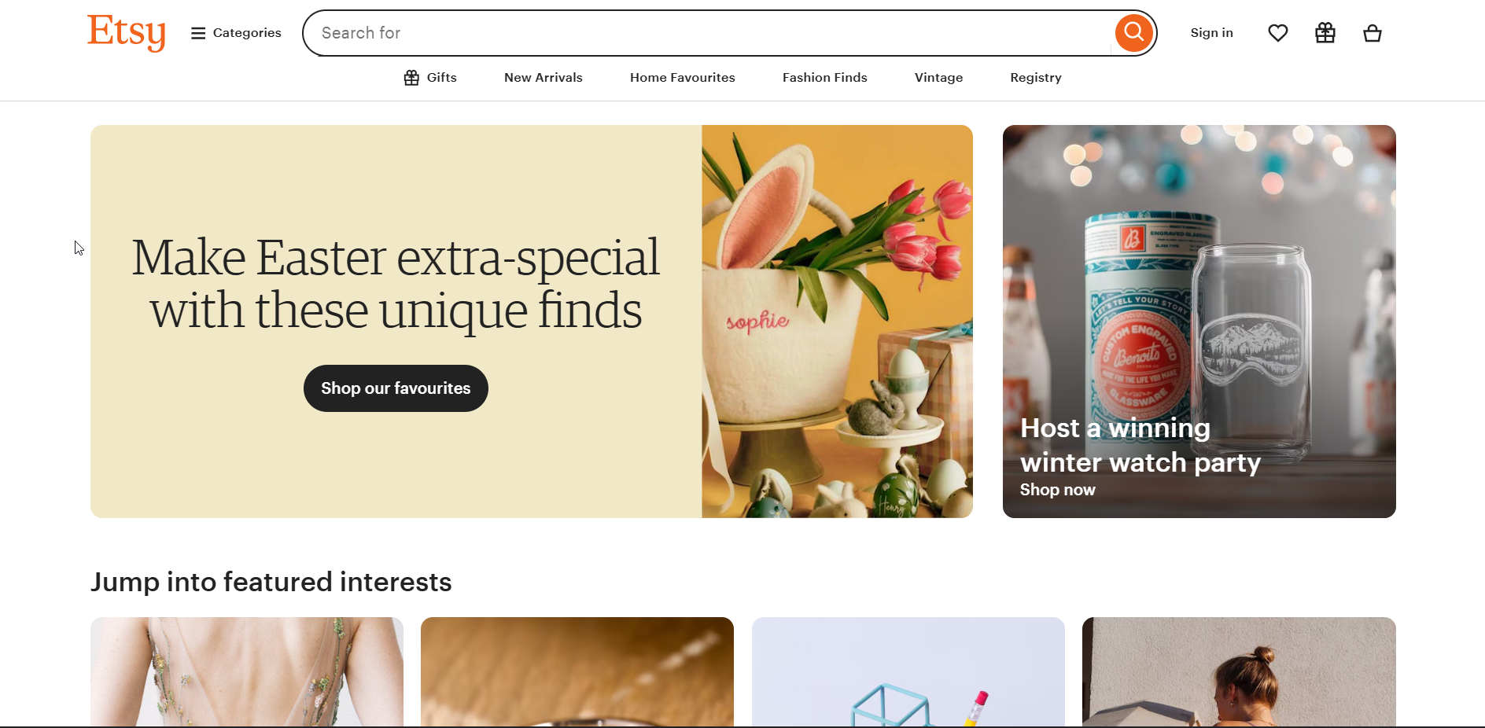
Task: Click the orange search magnifier button
Action: click(1133, 33)
